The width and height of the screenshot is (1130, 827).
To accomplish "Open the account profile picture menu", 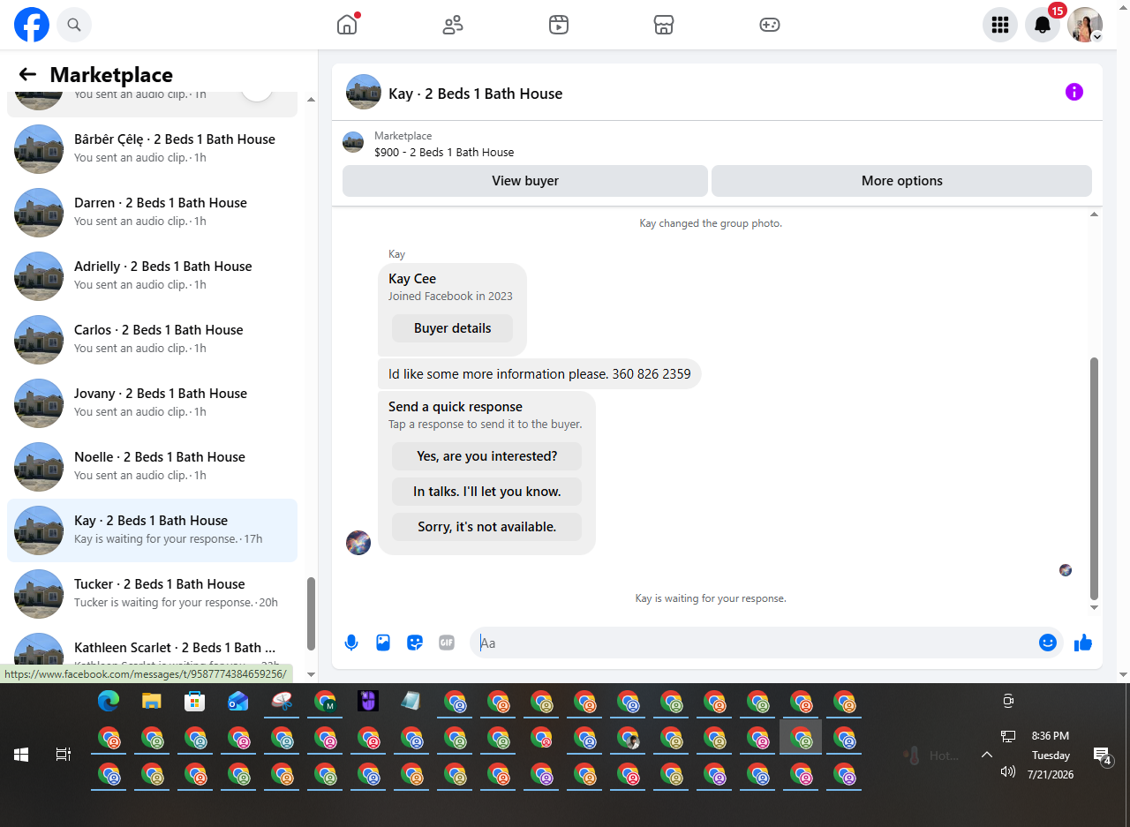I will tap(1085, 25).
